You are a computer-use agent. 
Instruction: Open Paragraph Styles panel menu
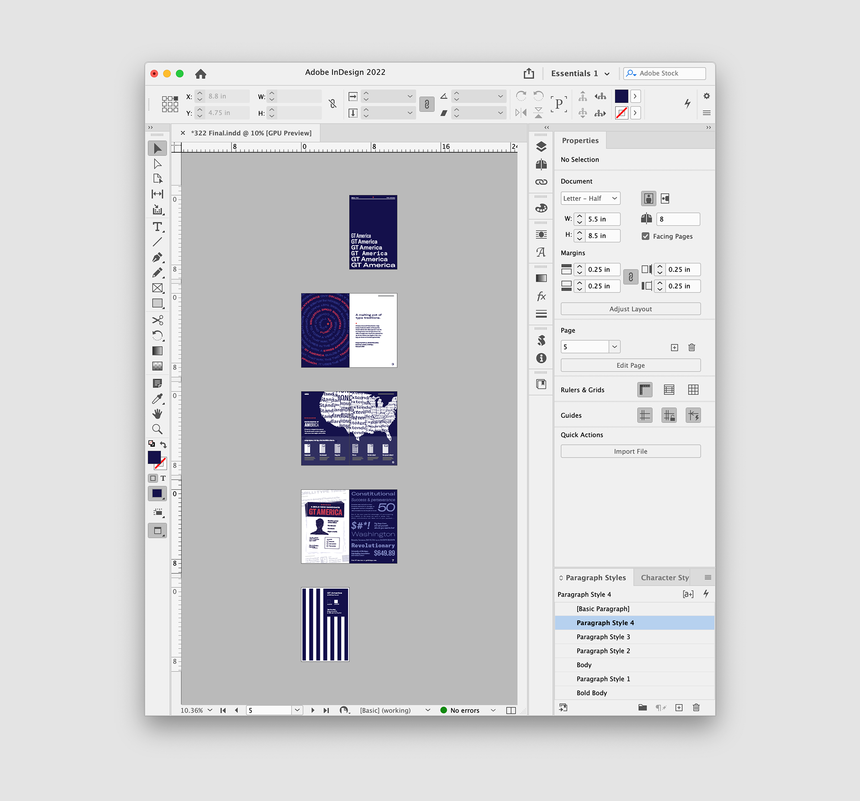(x=708, y=577)
